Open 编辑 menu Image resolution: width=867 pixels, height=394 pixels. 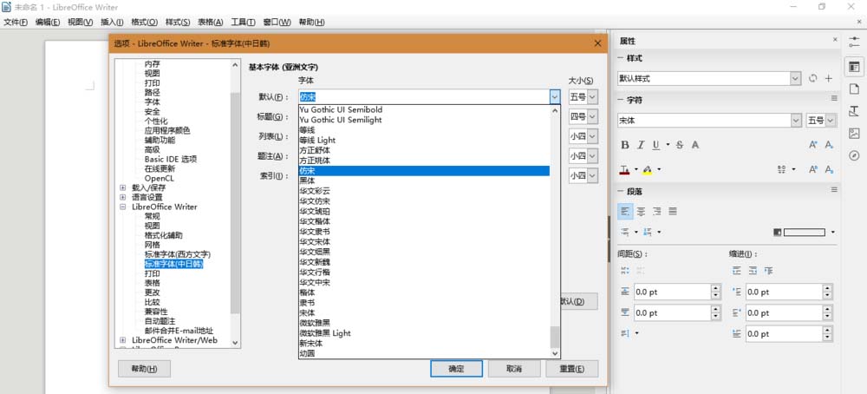(x=48, y=23)
